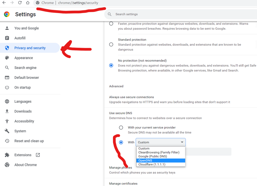The image size is (257, 186).
Task: Click into the Search settings field
Action: (180, 14)
